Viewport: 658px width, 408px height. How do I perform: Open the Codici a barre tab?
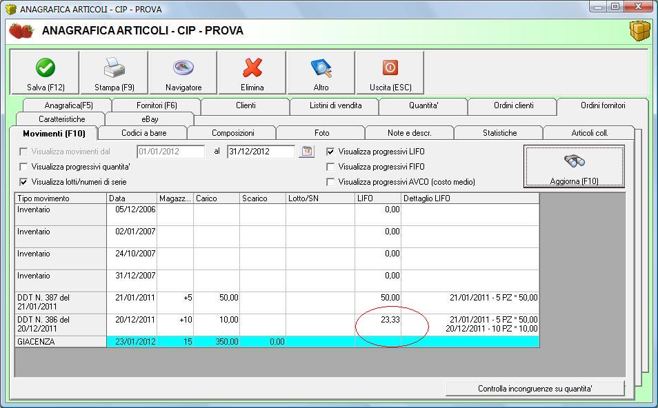pos(143,133)
